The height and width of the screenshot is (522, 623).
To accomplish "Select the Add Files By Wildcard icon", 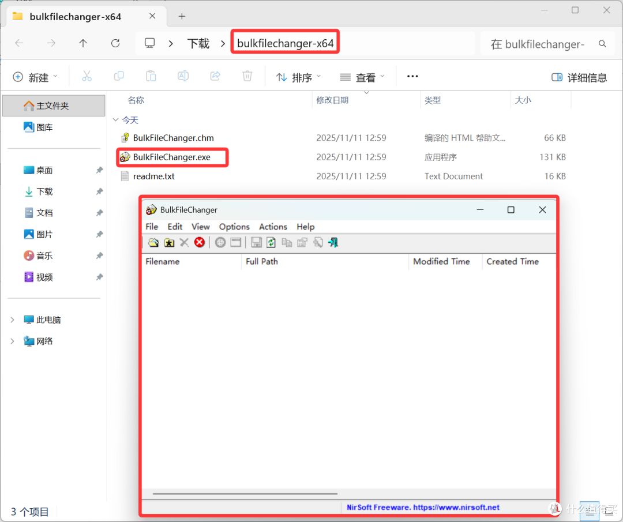I will (168, 242).
